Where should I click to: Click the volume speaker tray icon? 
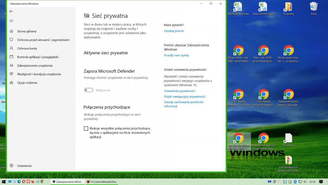pyautogui.click(x=305, y=182)
